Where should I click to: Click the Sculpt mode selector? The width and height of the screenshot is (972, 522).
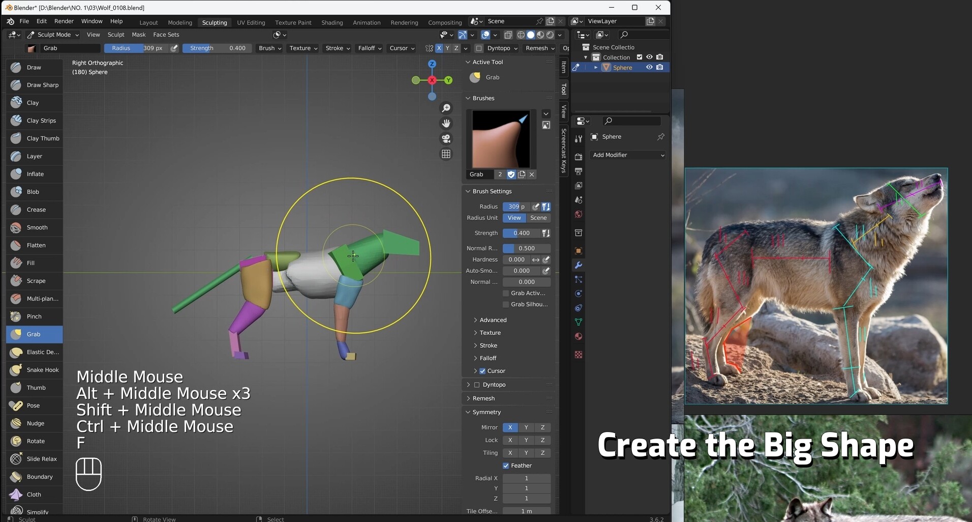click(x=53, y=35)
